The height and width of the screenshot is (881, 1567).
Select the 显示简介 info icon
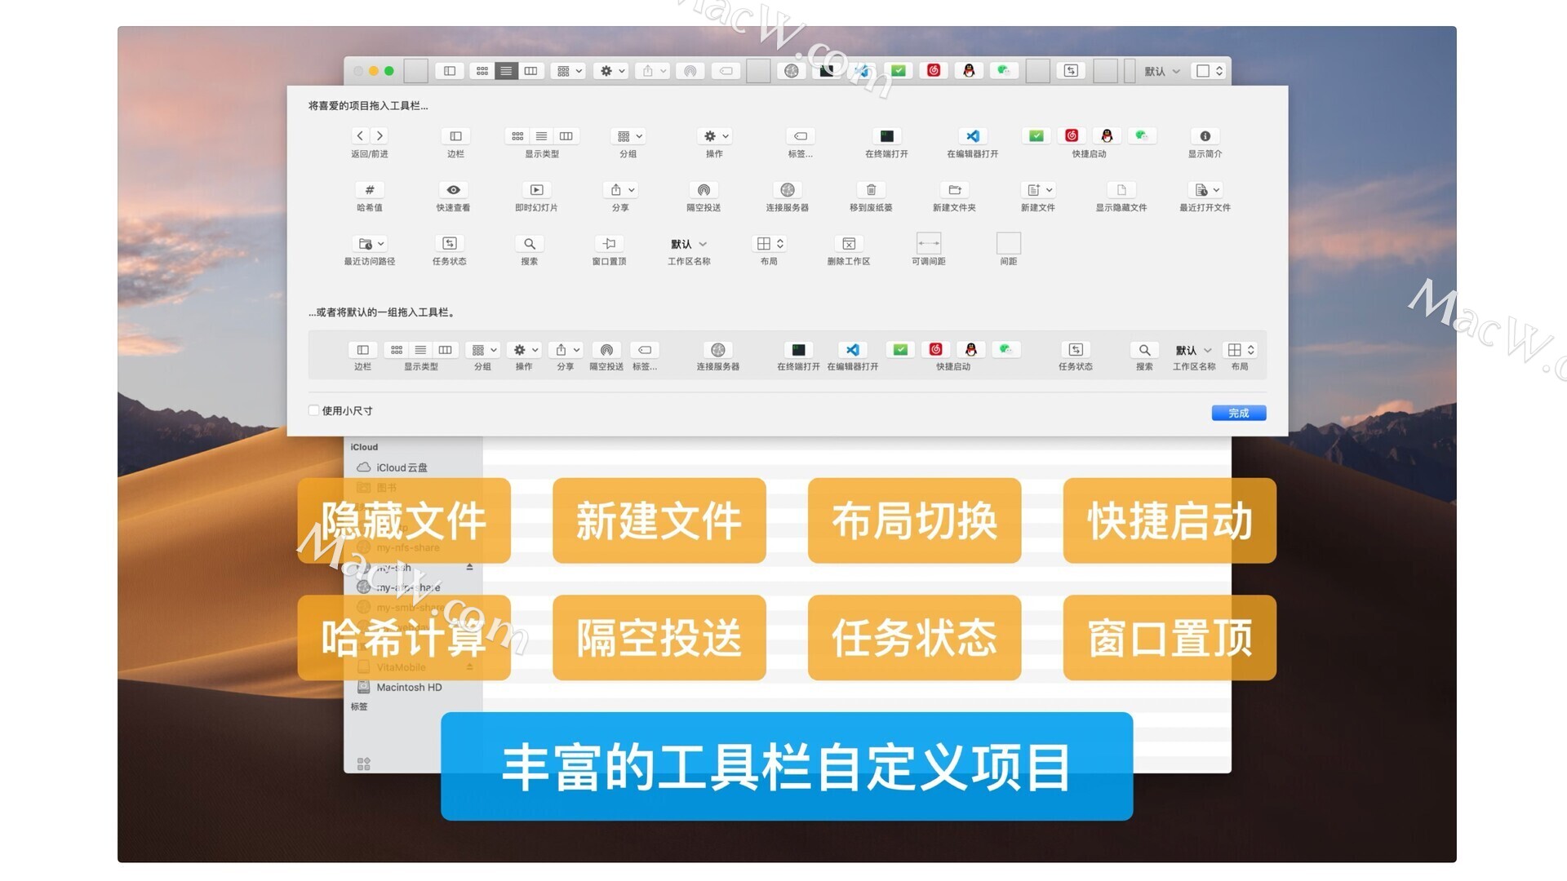tap(1205, 135)
